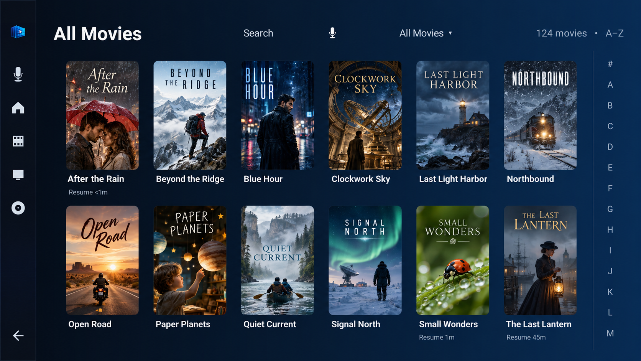
Task: Jump to letter J in the index
Action: click(610, 271)
